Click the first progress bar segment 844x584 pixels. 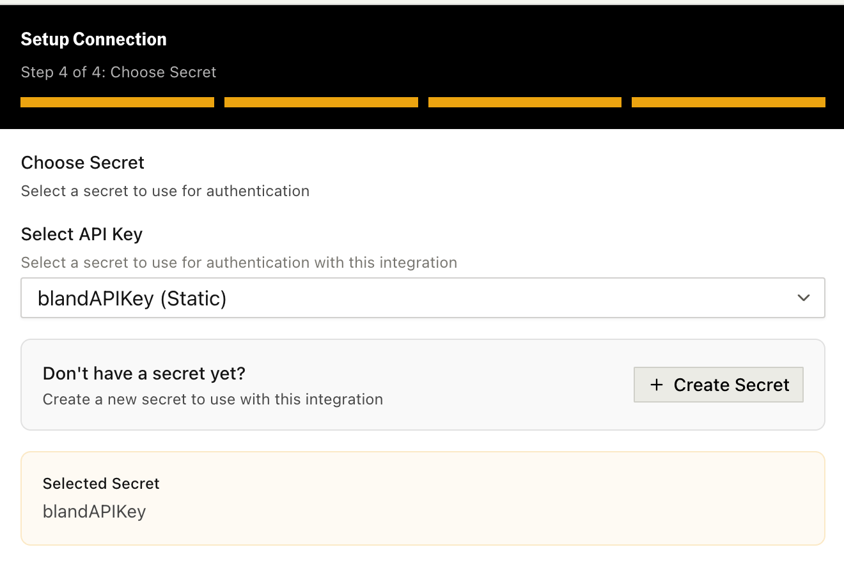tap(118, 102)
